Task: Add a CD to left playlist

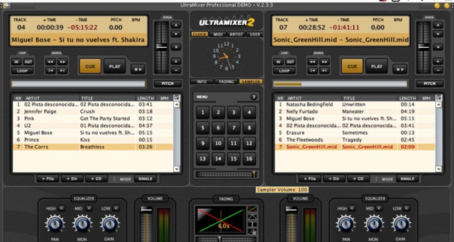Action: [x=96, y=178]
